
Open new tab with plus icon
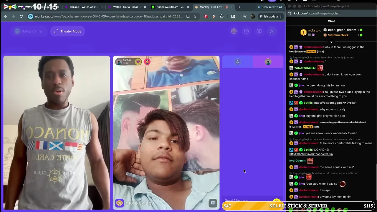[x=239, y=7]
